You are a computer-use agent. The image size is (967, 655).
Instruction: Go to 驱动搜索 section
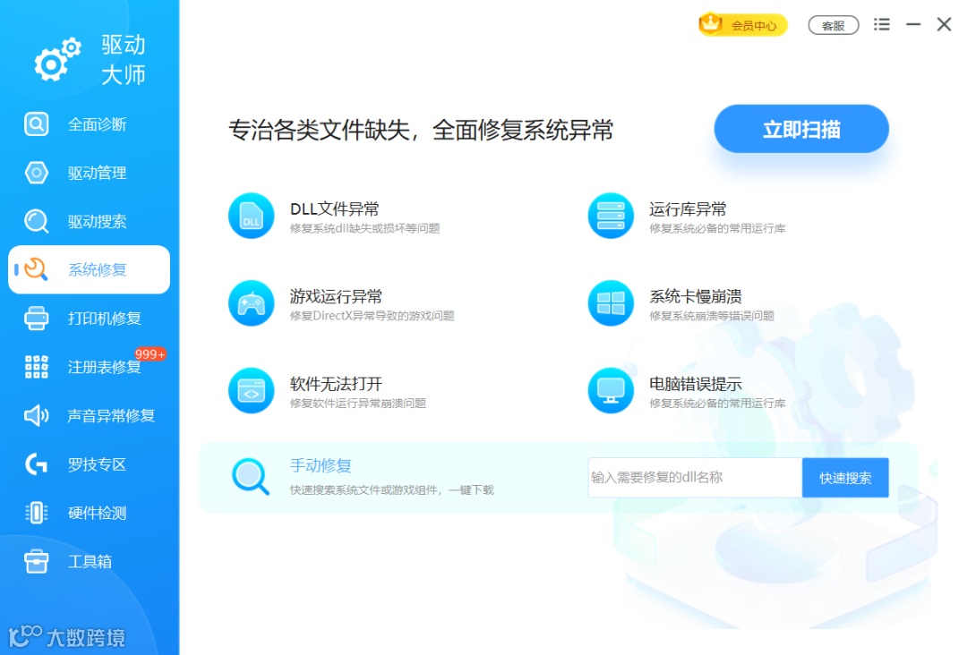89,221
